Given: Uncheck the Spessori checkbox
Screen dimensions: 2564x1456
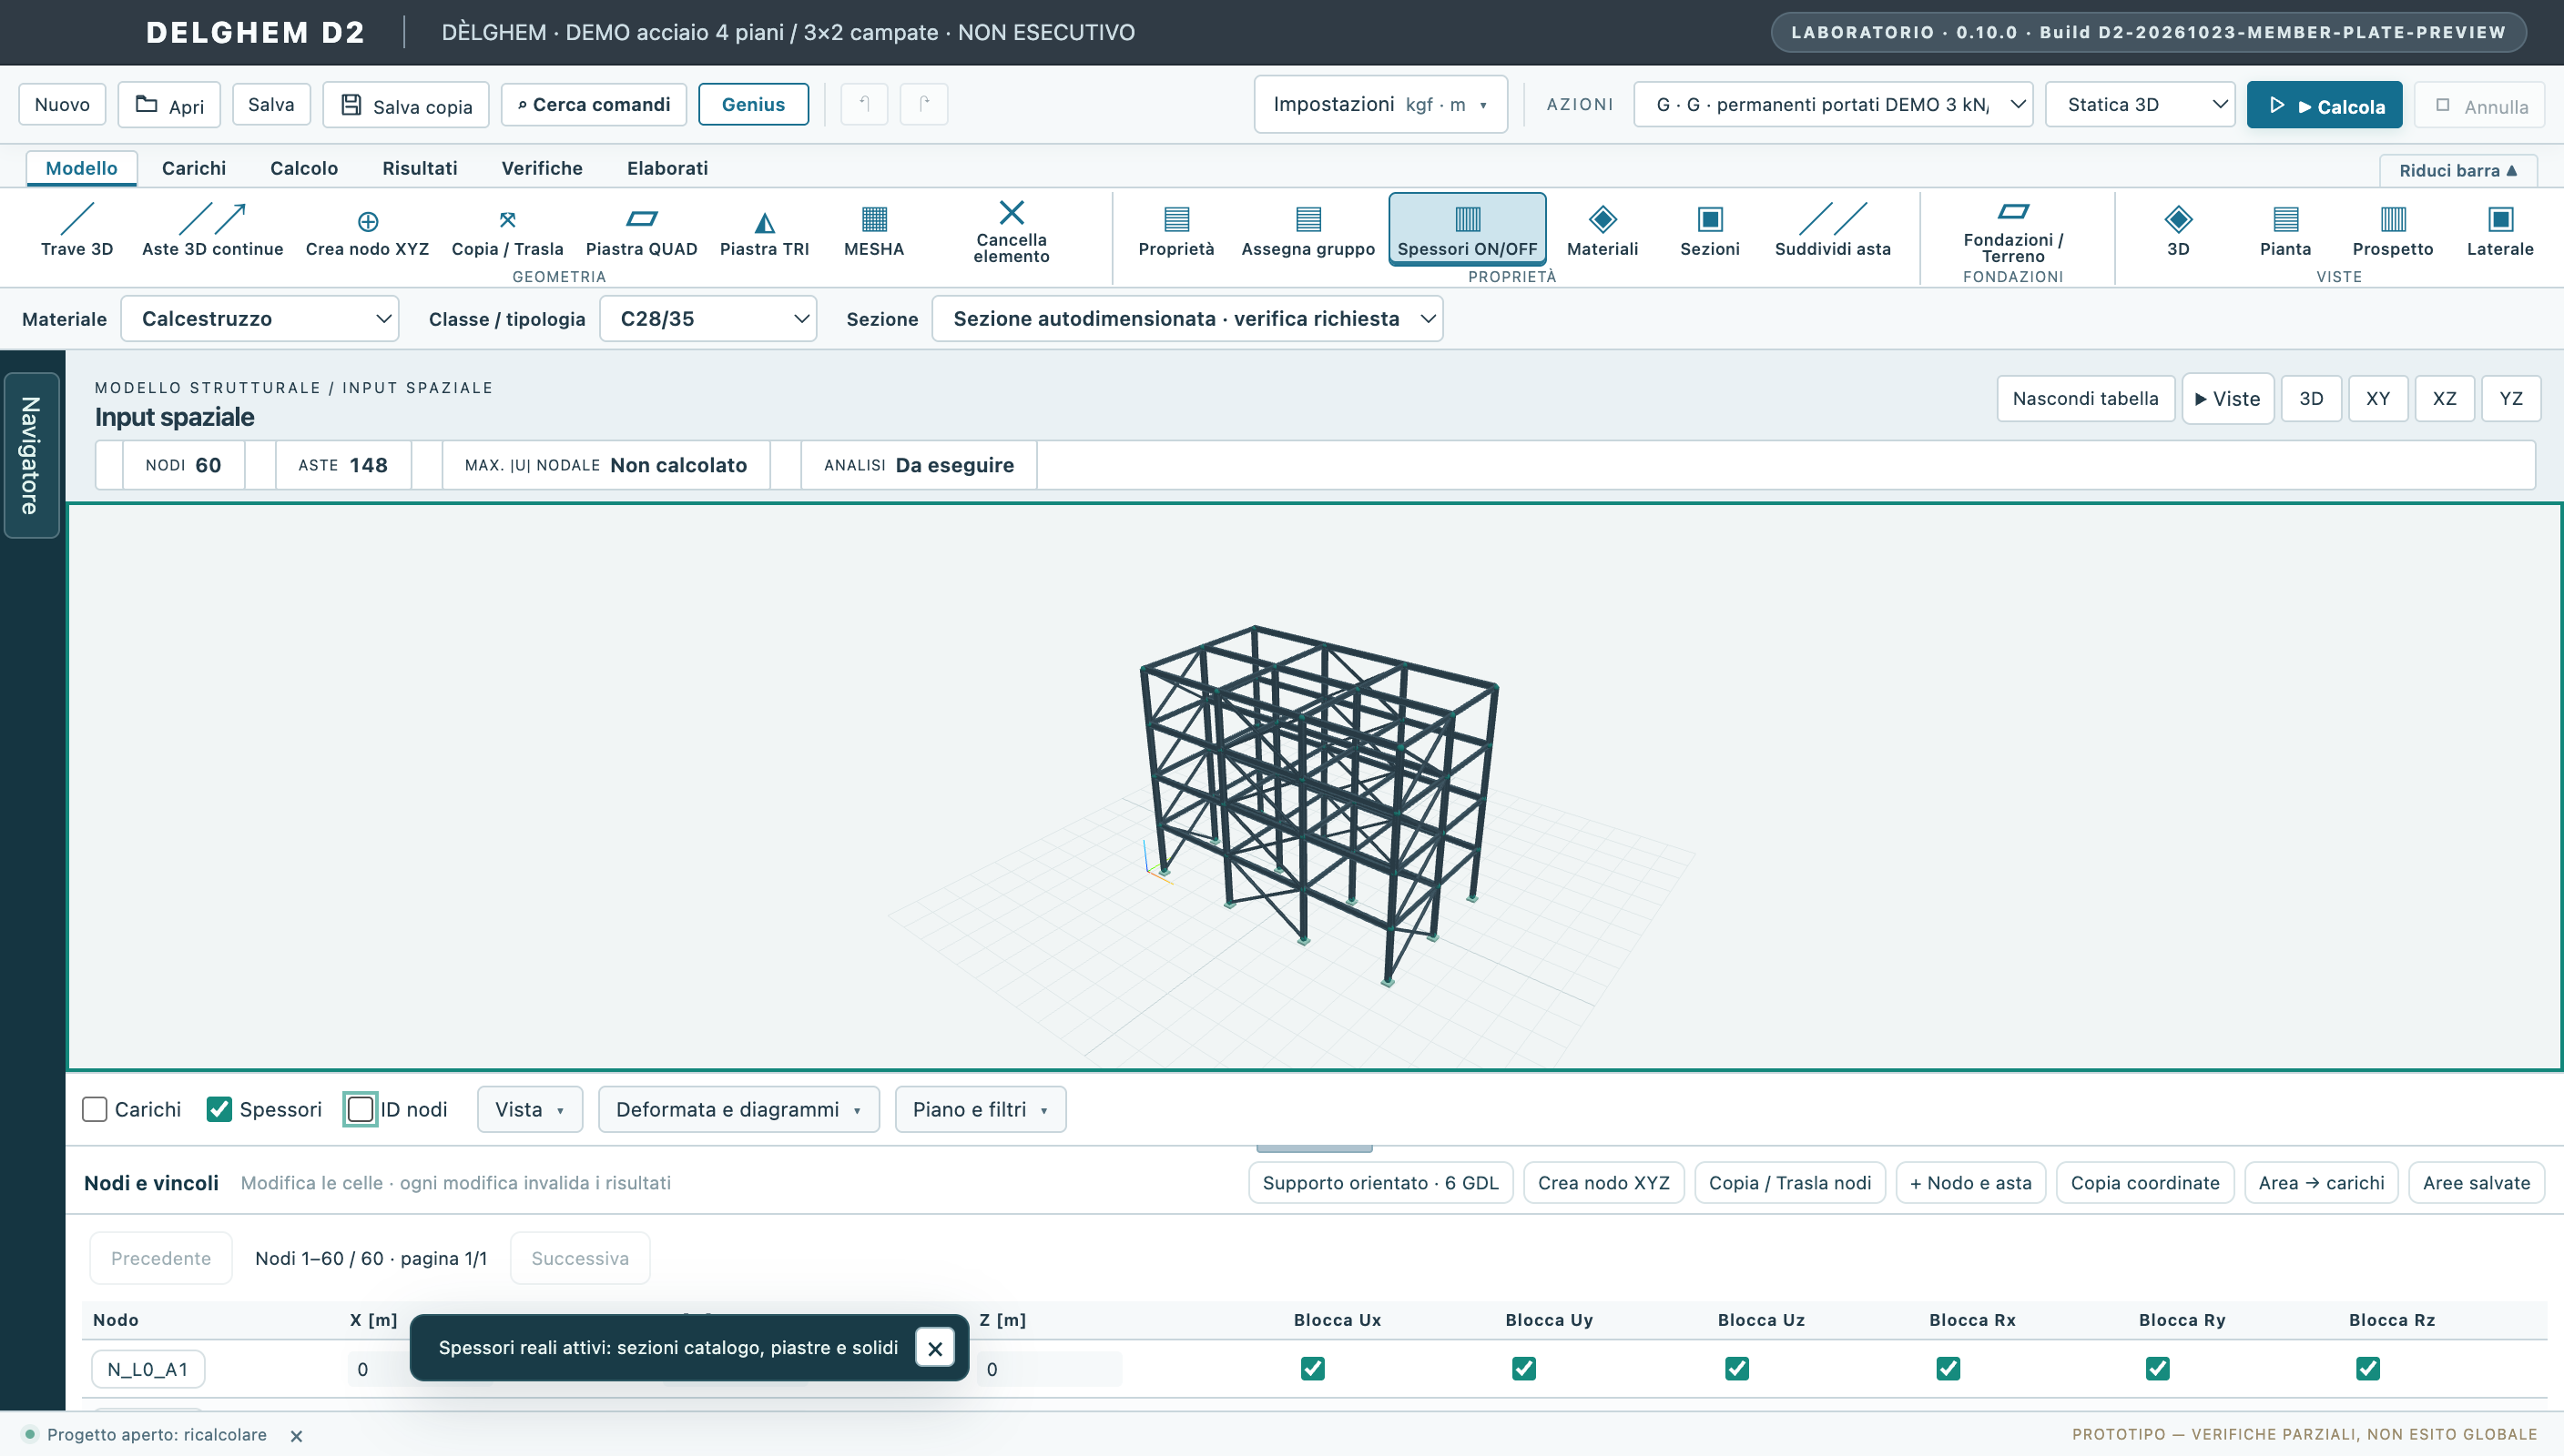Looking at the screenshot, I should click(x=219, y=1109).
